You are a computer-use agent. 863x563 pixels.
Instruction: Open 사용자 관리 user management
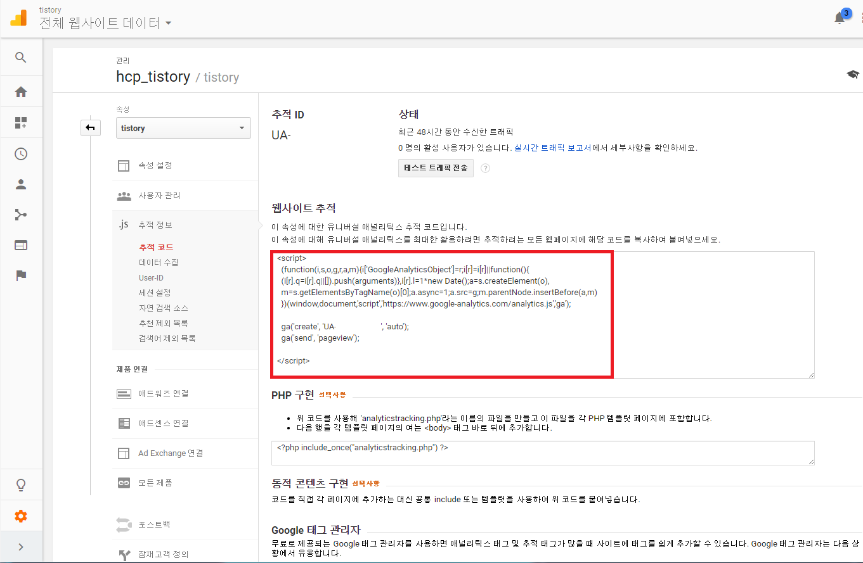[159, 195]
